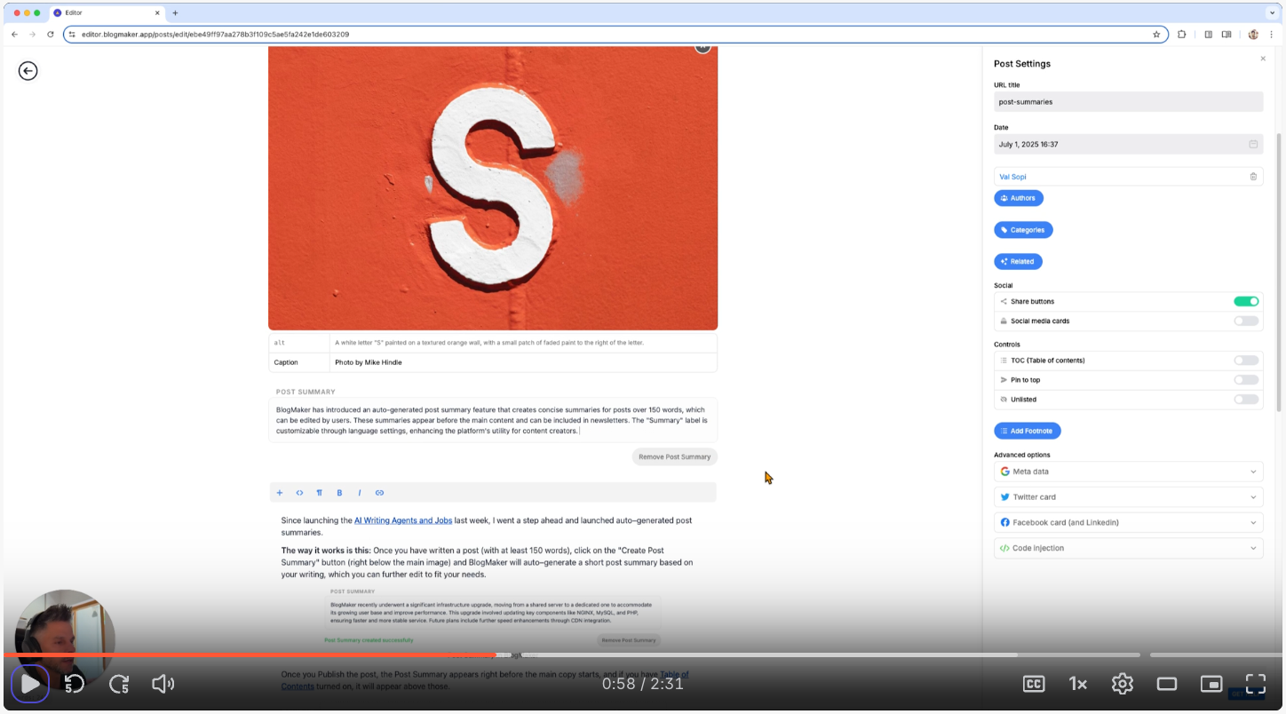Apply italic formatting in editor toolbar
Image resolution: width=1286 pixels, height=714 pixels.
tap(360, 493)
